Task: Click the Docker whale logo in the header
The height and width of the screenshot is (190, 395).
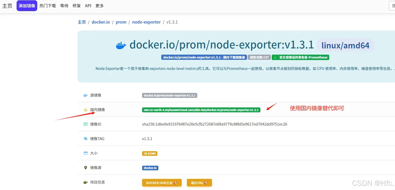Action: (121, 45)
